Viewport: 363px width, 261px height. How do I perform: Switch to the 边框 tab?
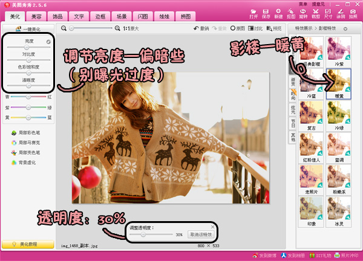[x=100, y=16]
